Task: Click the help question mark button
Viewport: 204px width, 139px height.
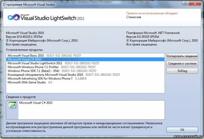Action: (186, 3)
